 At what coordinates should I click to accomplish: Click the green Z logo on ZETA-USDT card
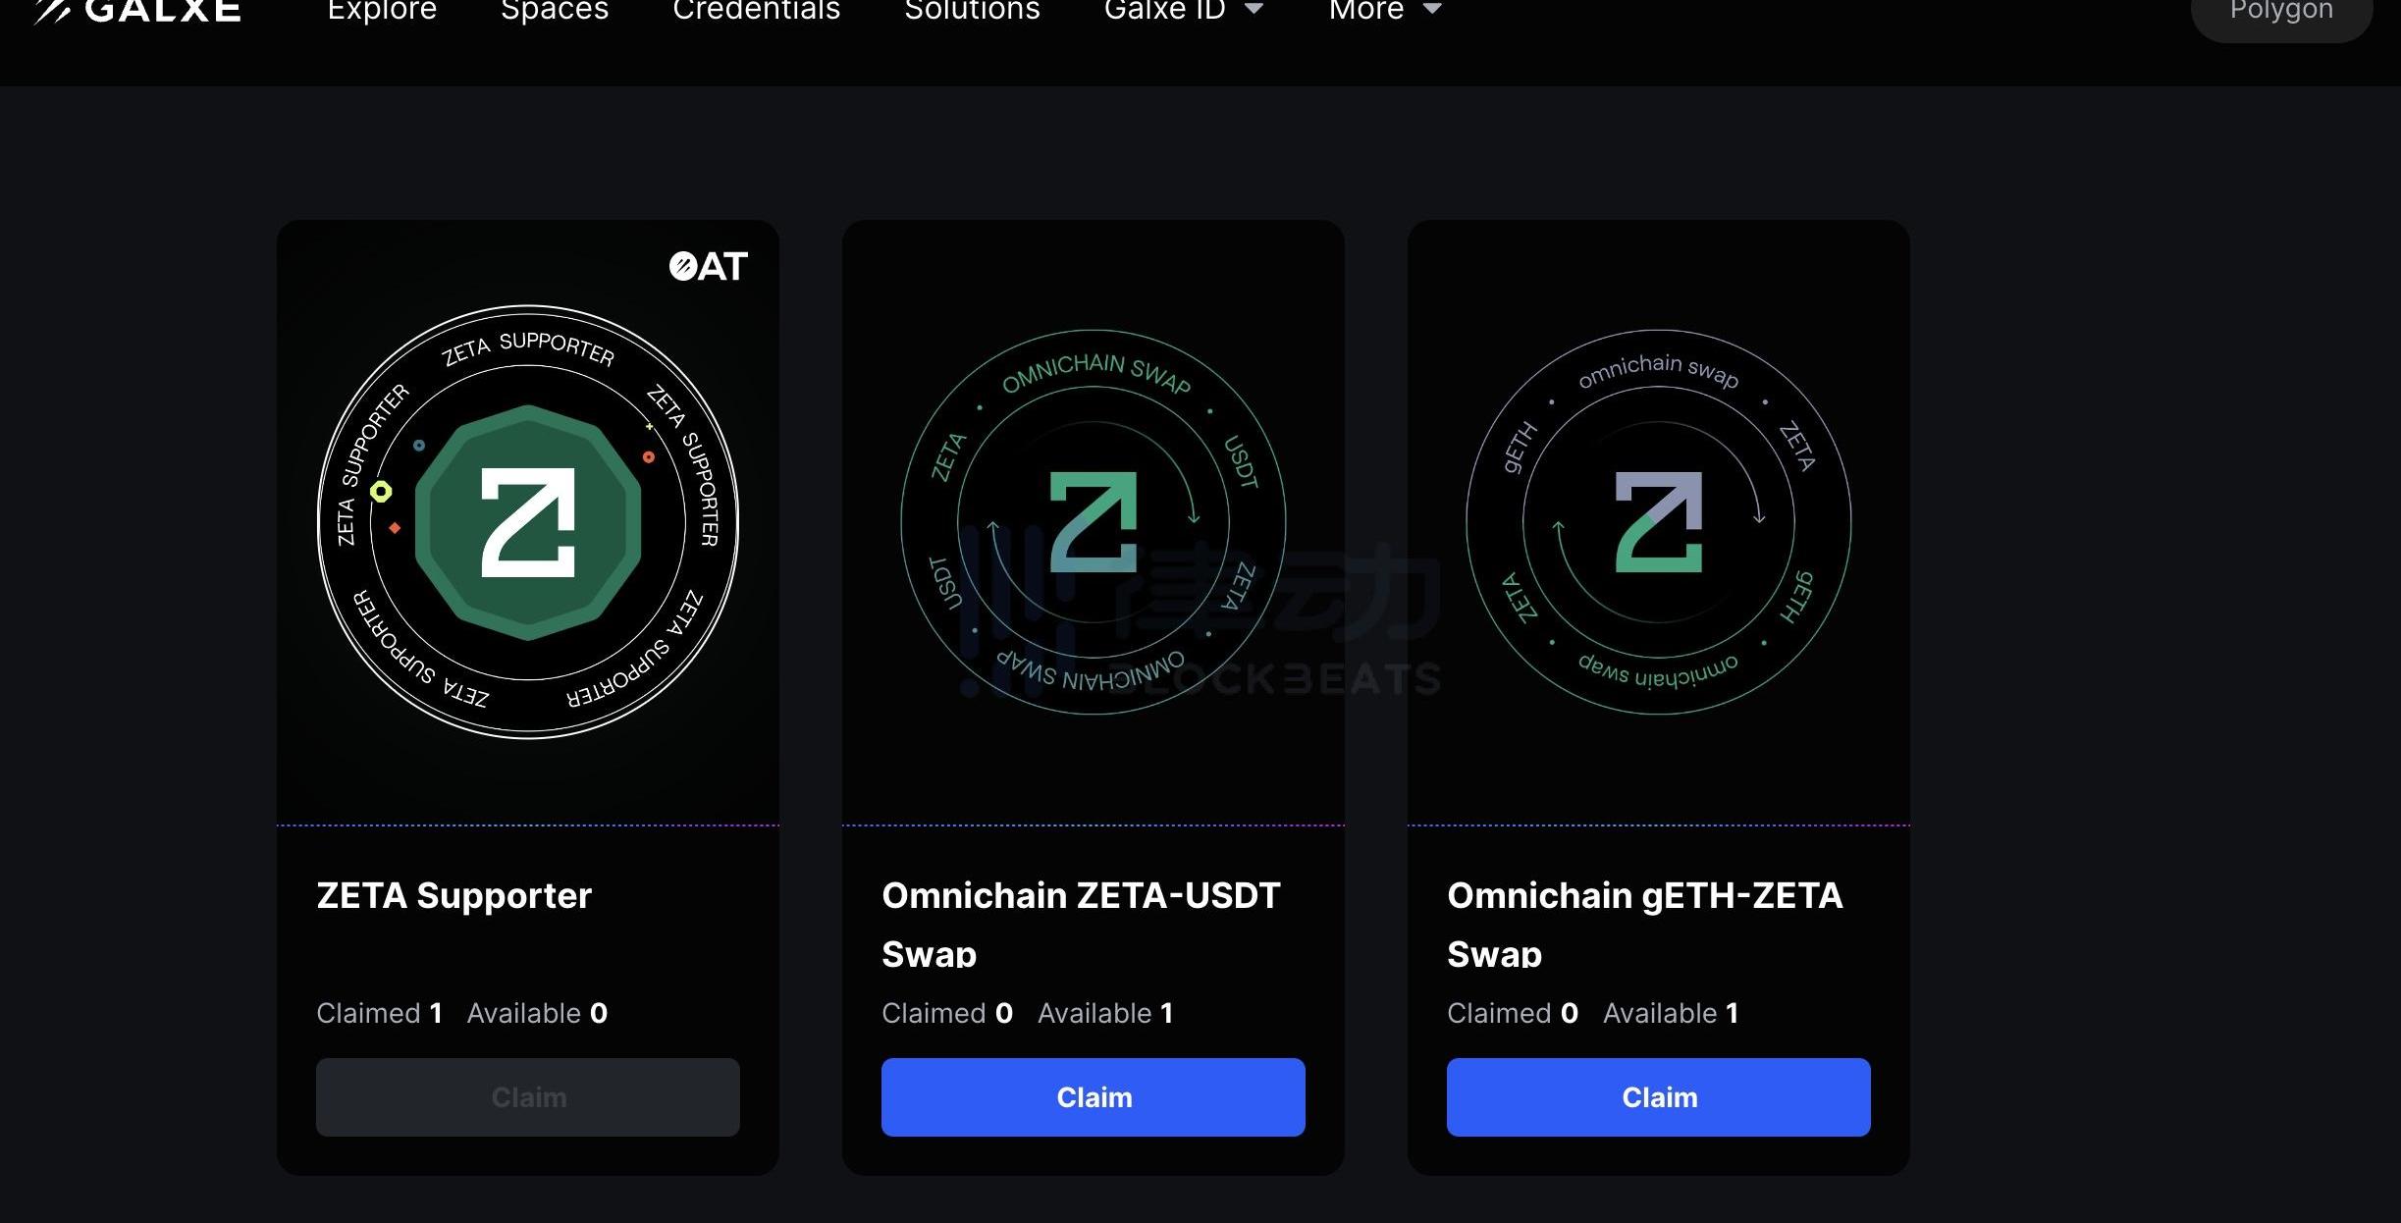1094,521
